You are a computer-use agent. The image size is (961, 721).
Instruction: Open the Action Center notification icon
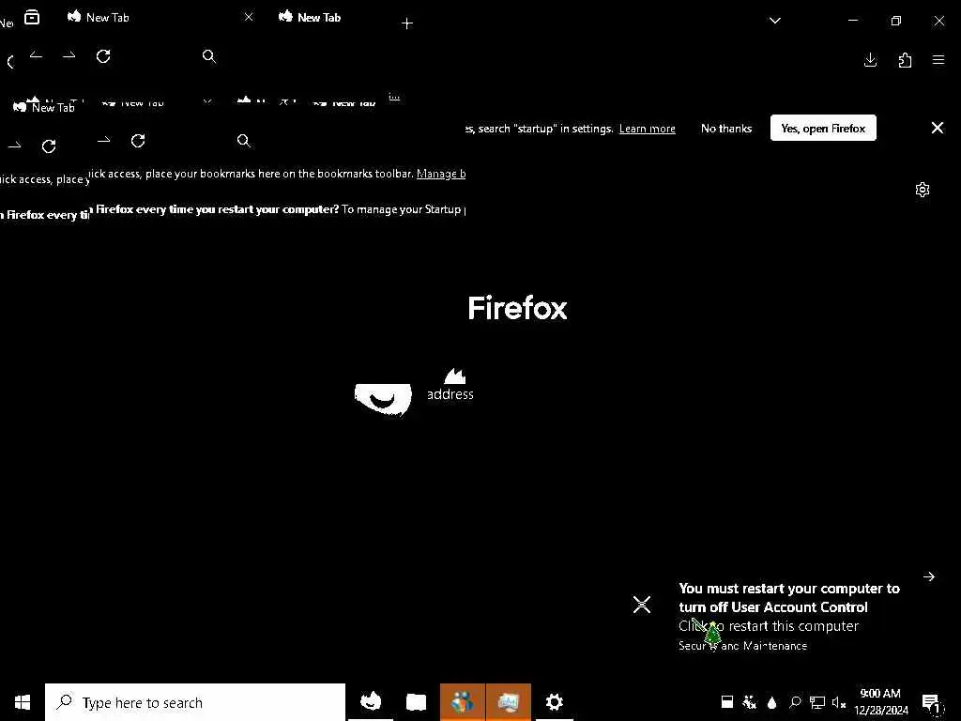click(932, 702)
